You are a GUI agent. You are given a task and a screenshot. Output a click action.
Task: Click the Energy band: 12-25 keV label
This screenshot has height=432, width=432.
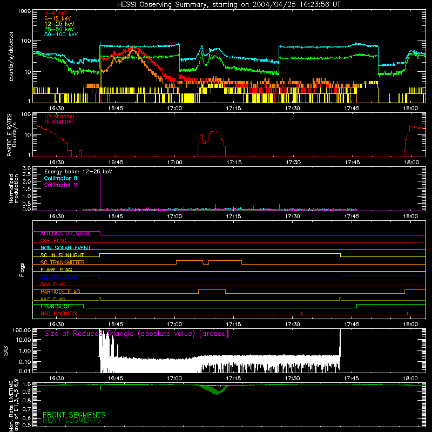(x=78, y=172)
